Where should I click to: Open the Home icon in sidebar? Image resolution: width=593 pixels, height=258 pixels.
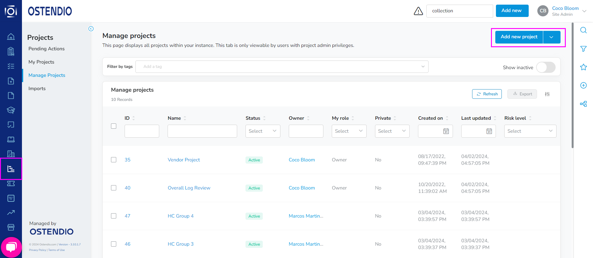[11, 36]
